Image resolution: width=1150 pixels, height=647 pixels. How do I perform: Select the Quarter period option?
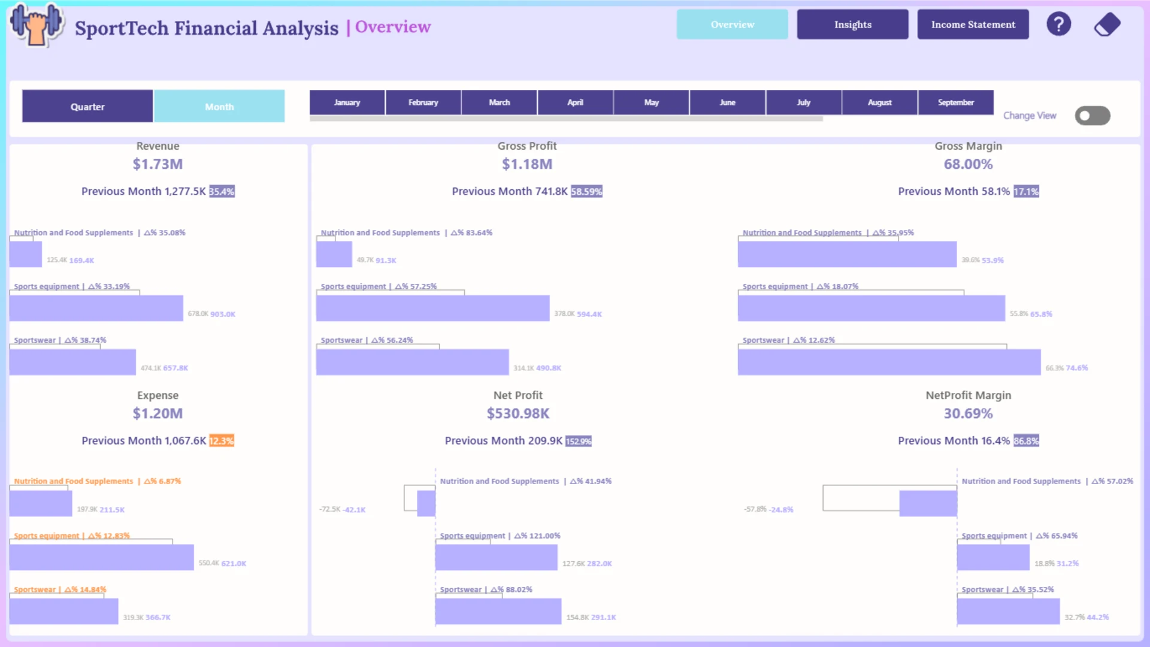87,107
